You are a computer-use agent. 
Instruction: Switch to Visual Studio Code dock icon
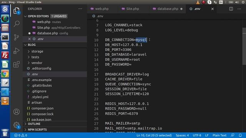coord(5,92)
